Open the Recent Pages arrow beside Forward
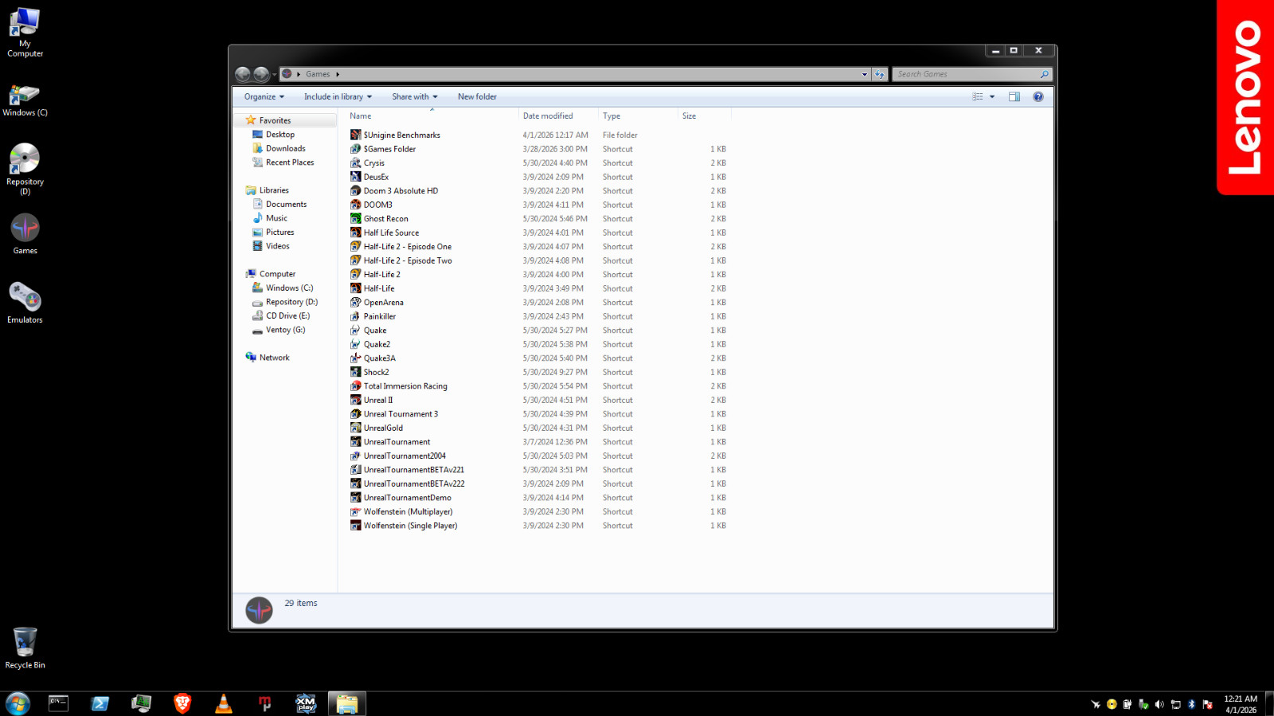 [274, 74]
